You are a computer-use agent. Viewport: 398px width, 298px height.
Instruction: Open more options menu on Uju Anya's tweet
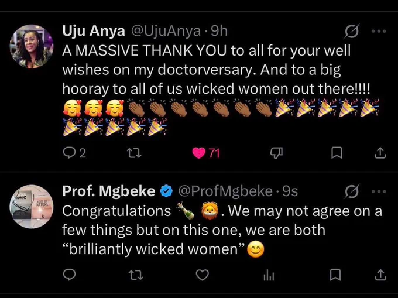pyautogui.click(x=379, y=31)
